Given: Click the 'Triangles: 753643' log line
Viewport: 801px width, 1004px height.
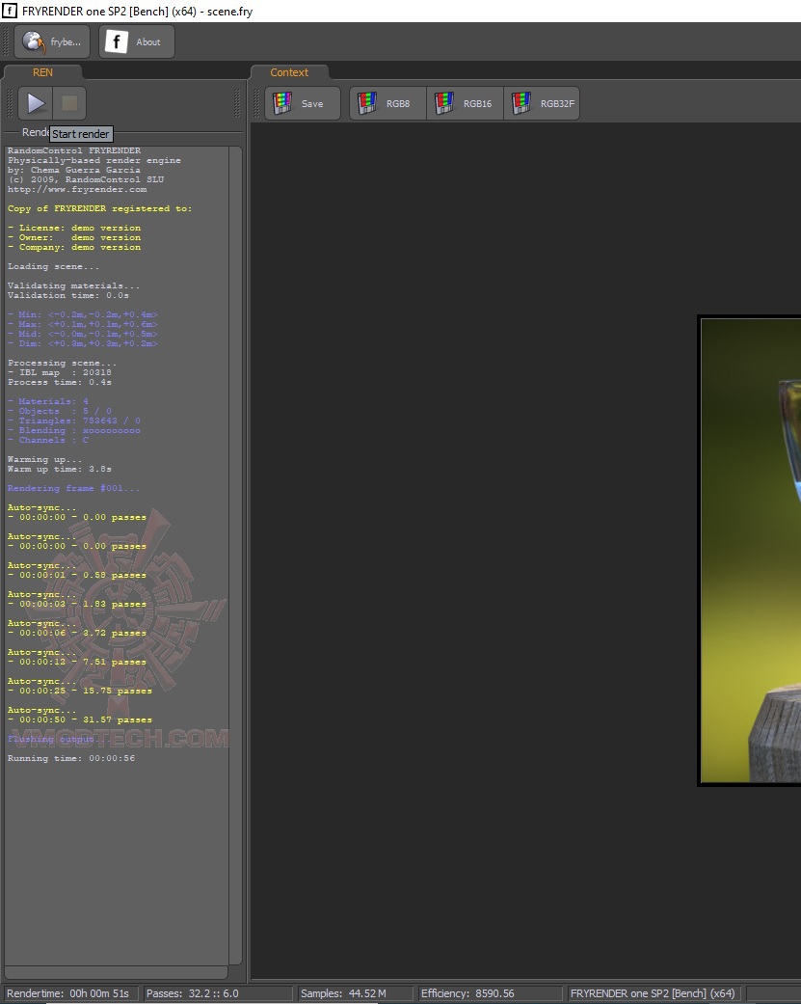Looking at the screenshot, I should point(74,421).
